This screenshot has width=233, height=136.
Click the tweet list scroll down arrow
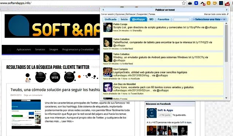click(226, 98)
